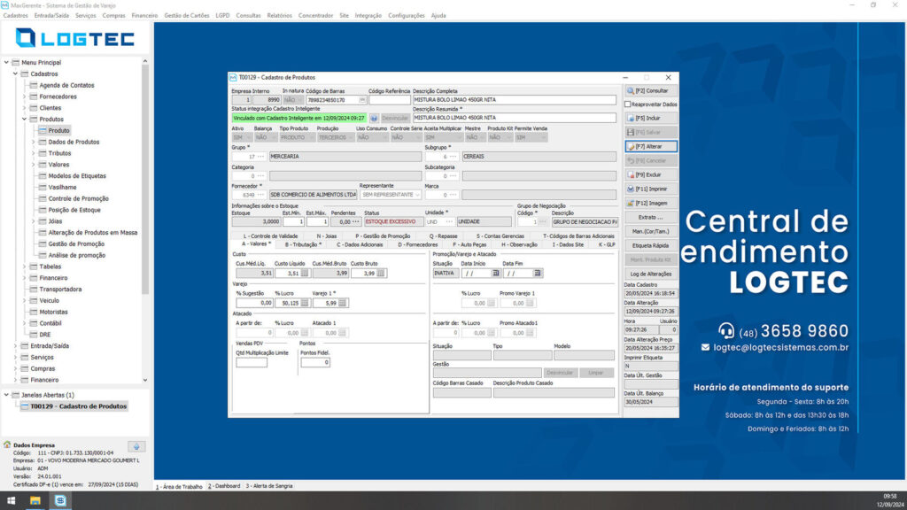Click the pencil icon on F7 Alterar
907x510 pixels.
[x=631, y=147]
